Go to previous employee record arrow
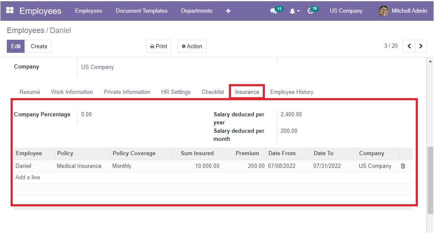434x233 pixels. coord(409,46)
